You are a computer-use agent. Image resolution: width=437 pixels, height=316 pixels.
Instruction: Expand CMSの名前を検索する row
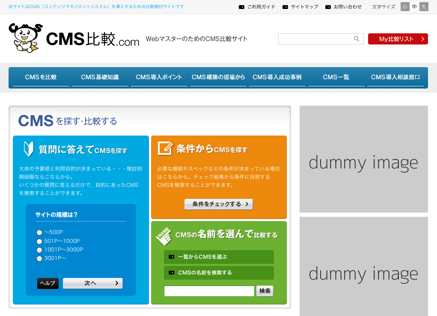pos(218,272)
